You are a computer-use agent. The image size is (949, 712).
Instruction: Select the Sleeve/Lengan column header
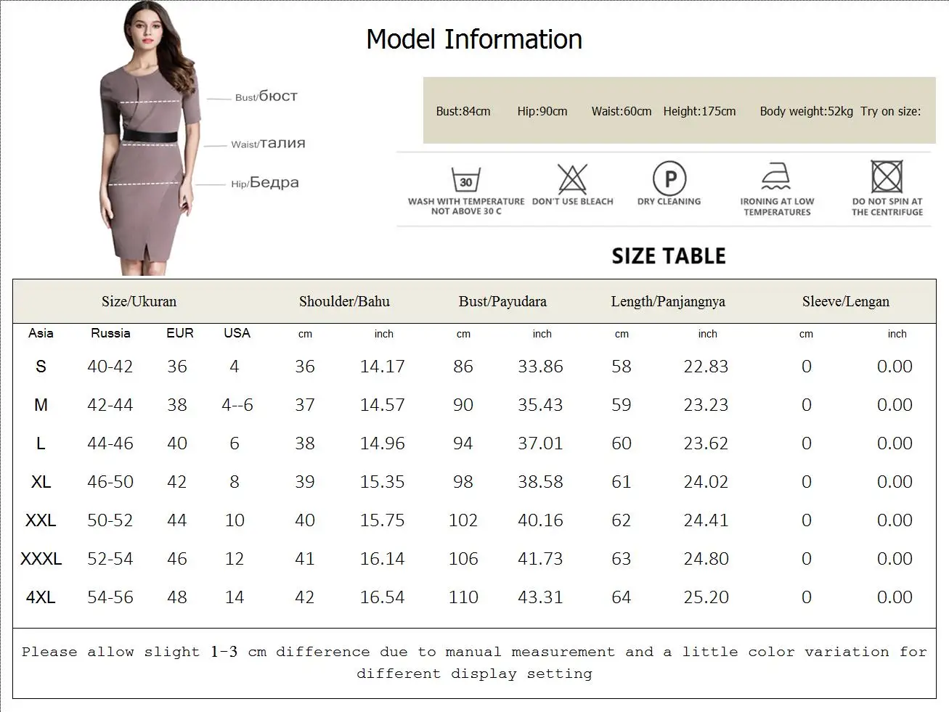pos(846,302)
